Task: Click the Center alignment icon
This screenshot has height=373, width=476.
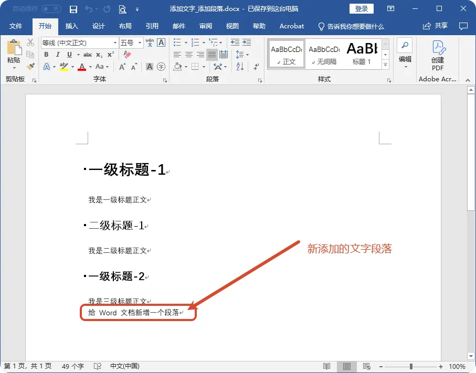Action: click(x=189, y=55)
